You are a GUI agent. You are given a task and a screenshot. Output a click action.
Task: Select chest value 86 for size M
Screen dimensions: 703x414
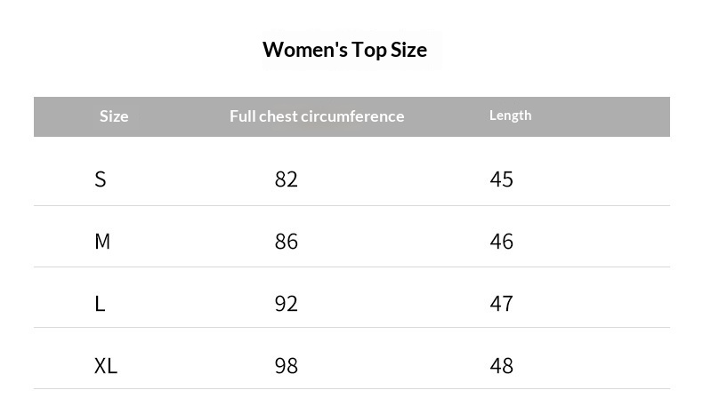coord(287,242)
